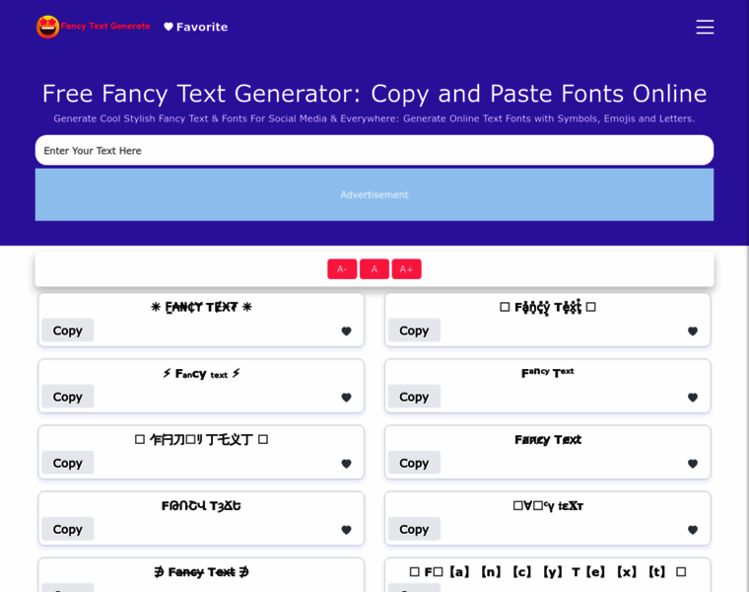Copy the starred FANCY TEXT style
This screenshot has height=592, width=749.
[x=67, y=331]
